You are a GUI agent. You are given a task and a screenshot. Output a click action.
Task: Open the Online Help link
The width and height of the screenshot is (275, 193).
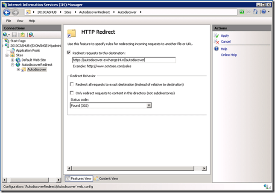pyautogui.click(x=229, y=55)
